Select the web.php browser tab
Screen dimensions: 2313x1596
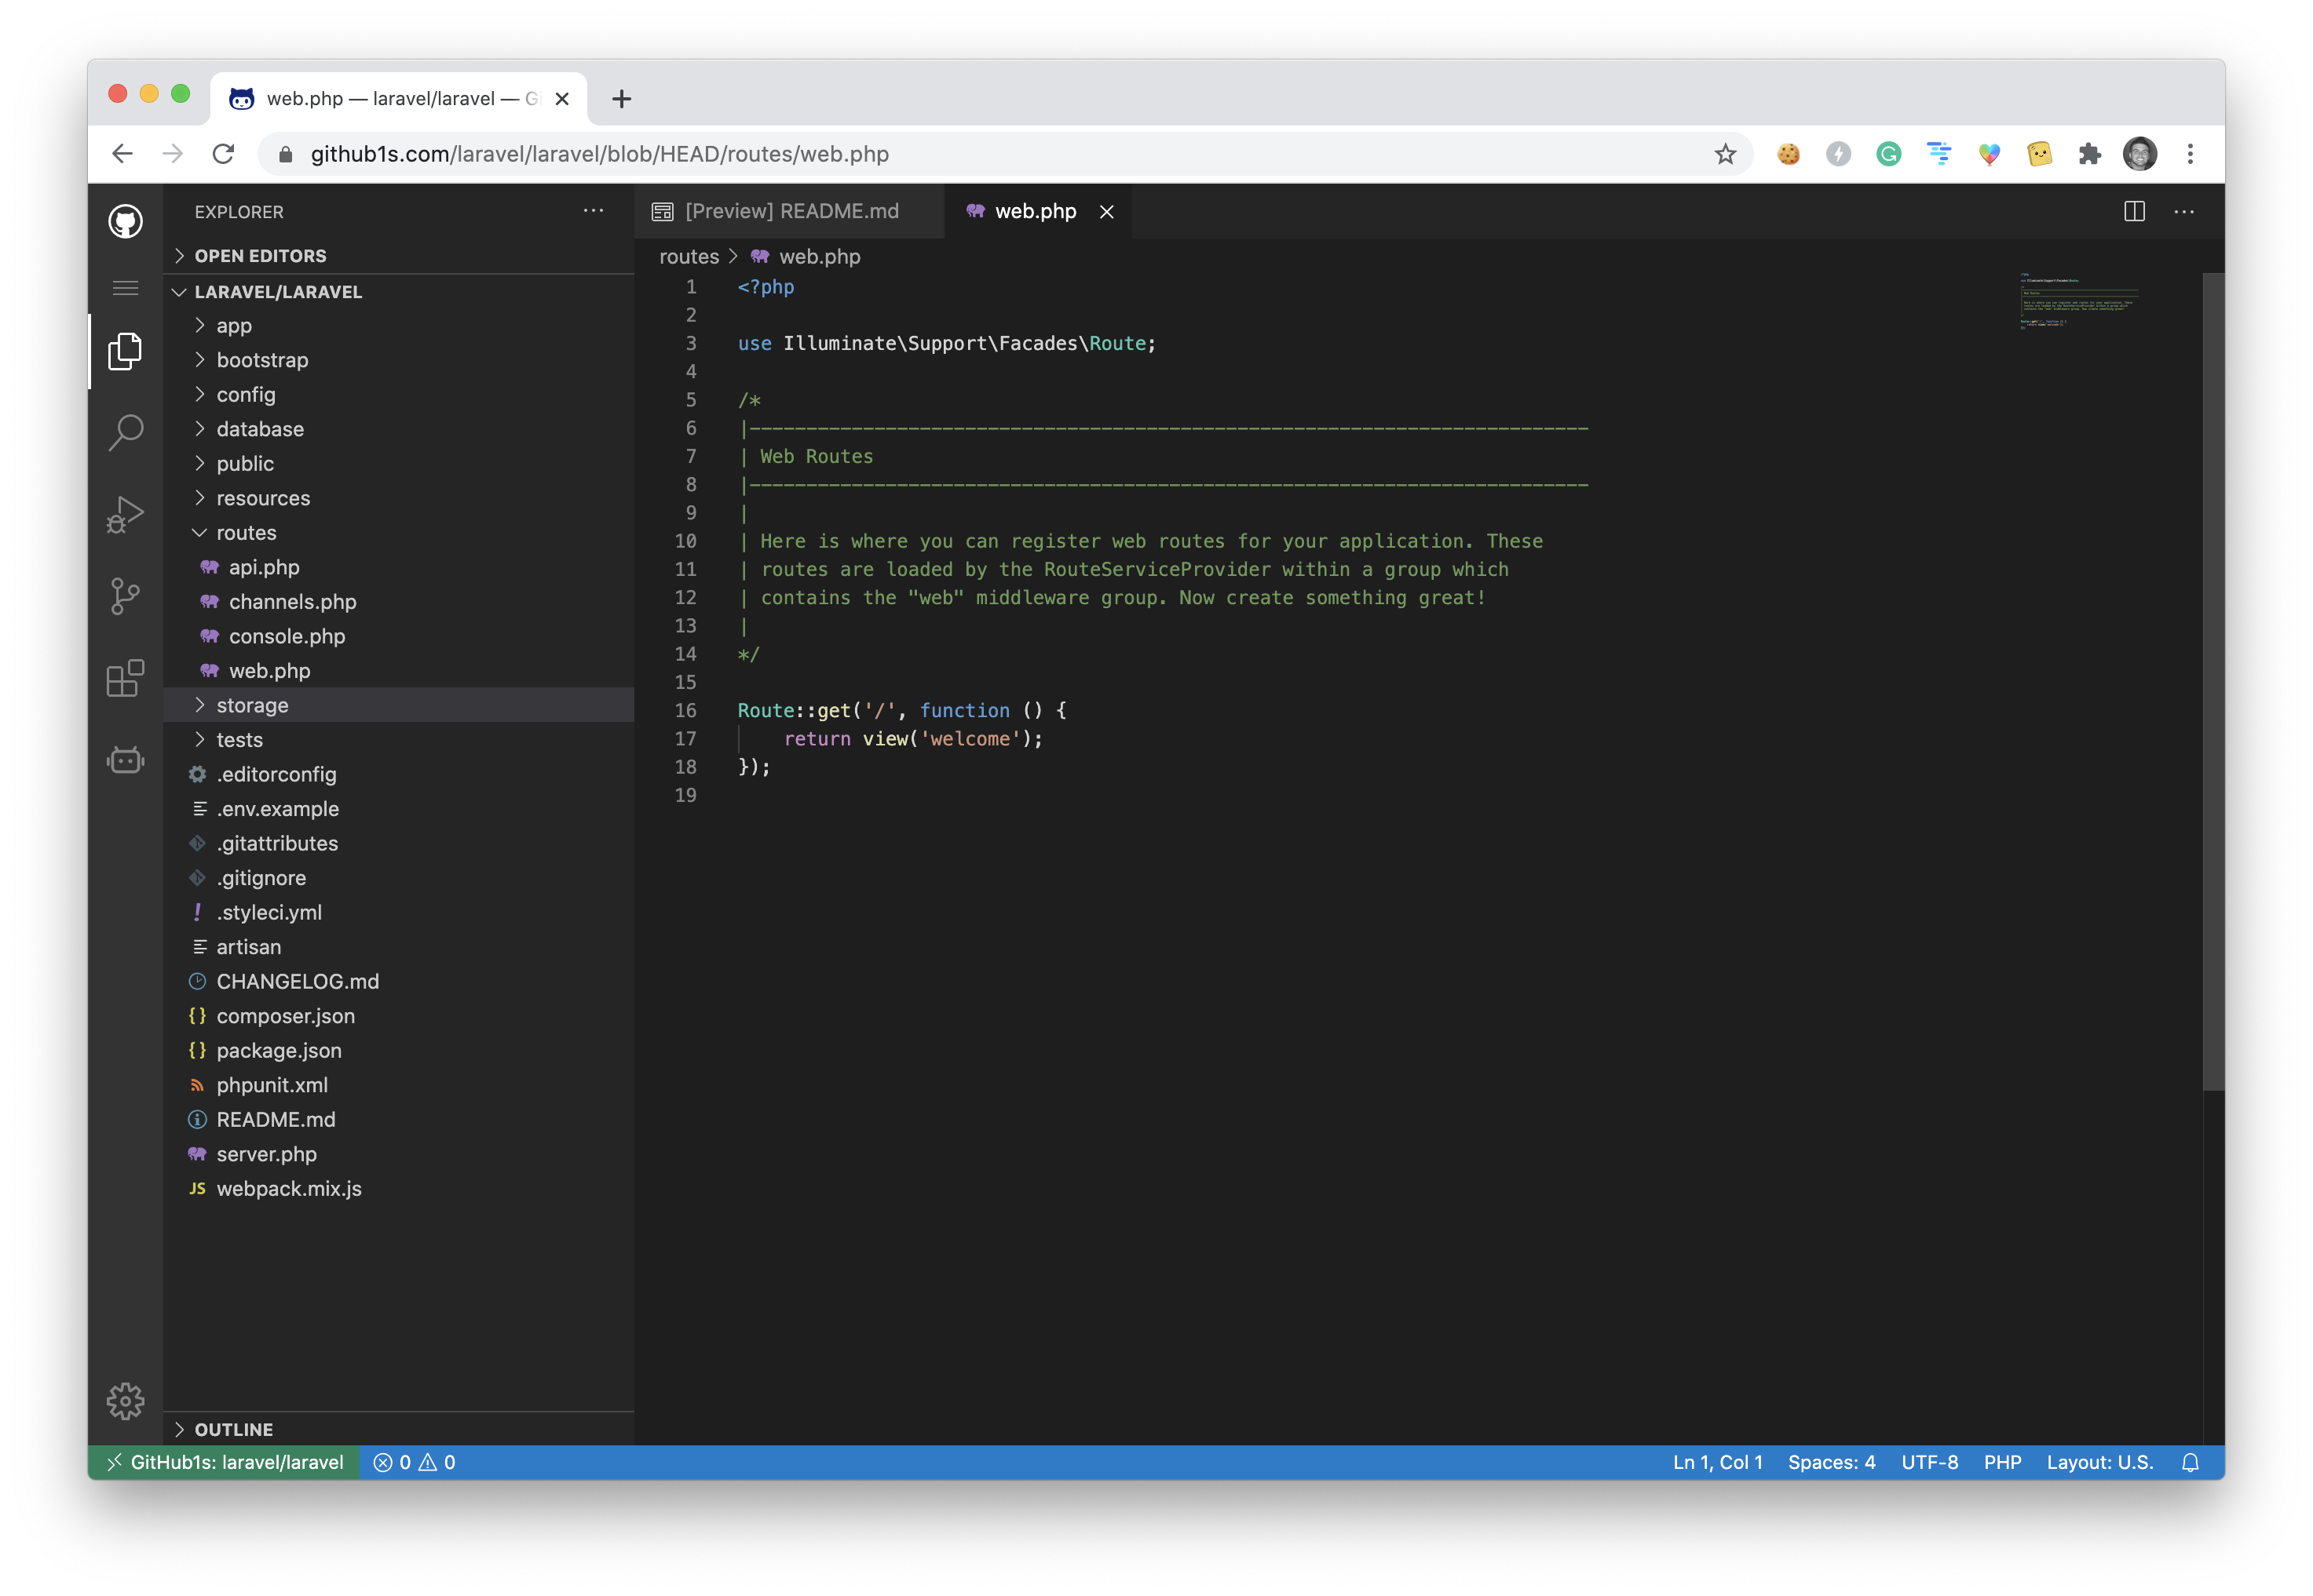point(398,98)
